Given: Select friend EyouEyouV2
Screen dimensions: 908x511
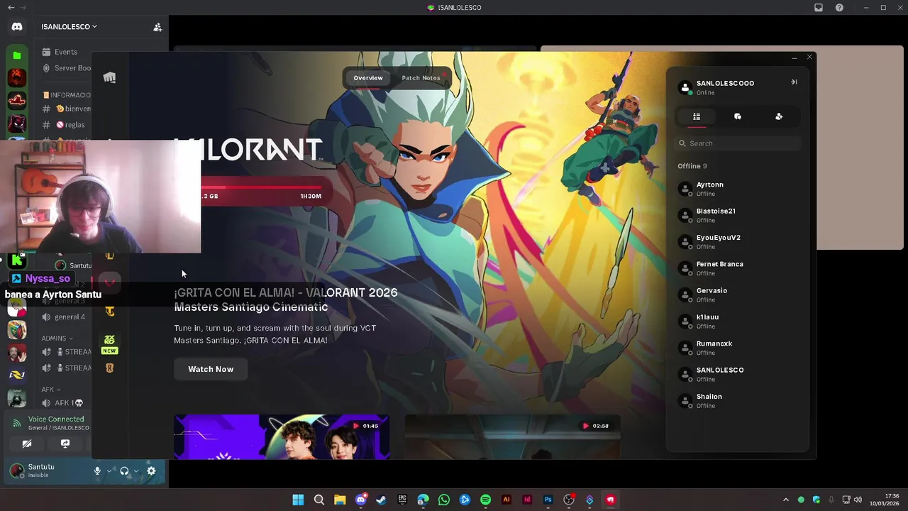Looking at the screenshot, I should (x=738, y=241).
